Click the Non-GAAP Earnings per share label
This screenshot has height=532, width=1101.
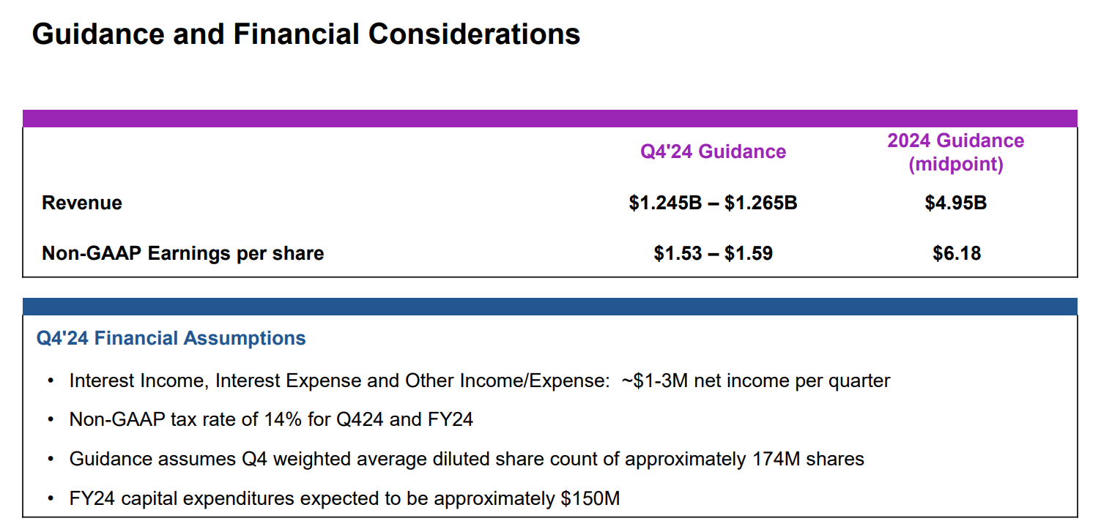click(183, 253)
